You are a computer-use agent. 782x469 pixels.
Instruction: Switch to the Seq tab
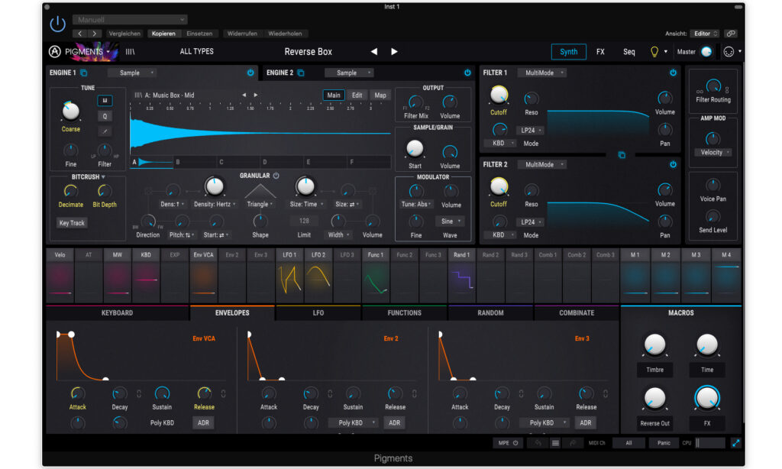click(629, 51)
